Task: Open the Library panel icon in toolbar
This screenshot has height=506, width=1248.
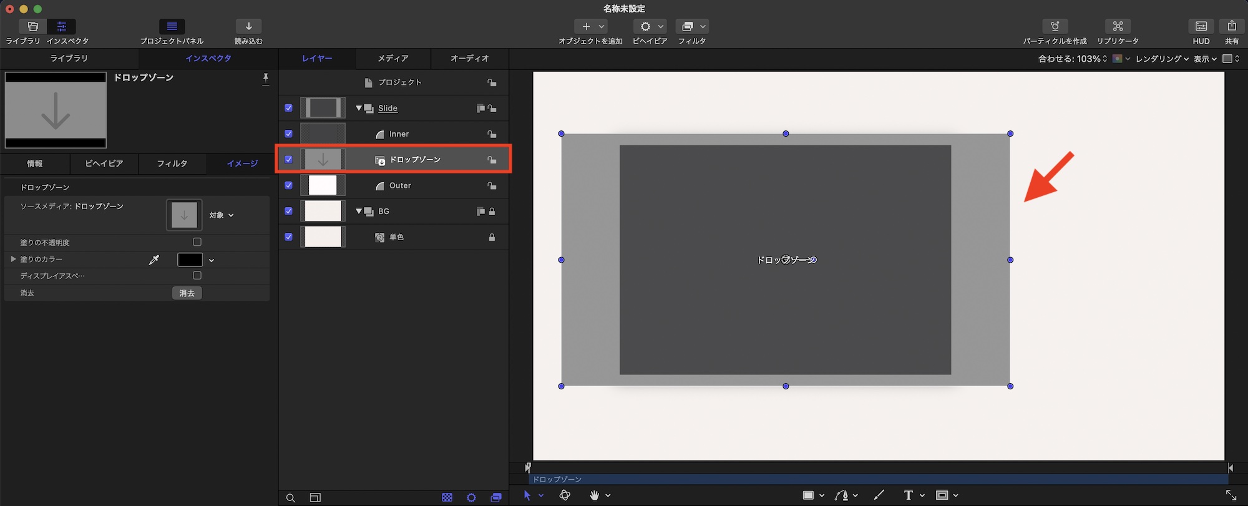Action: (32, 26)
